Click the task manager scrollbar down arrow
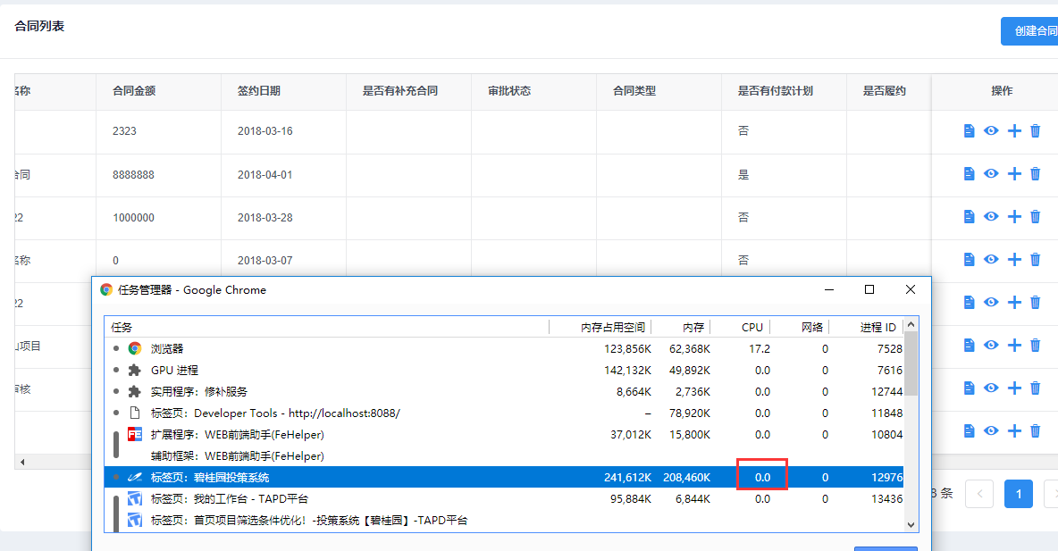The width and height of the screenshot is (1058, 551). pyautogui.click(x=911, y=522)
